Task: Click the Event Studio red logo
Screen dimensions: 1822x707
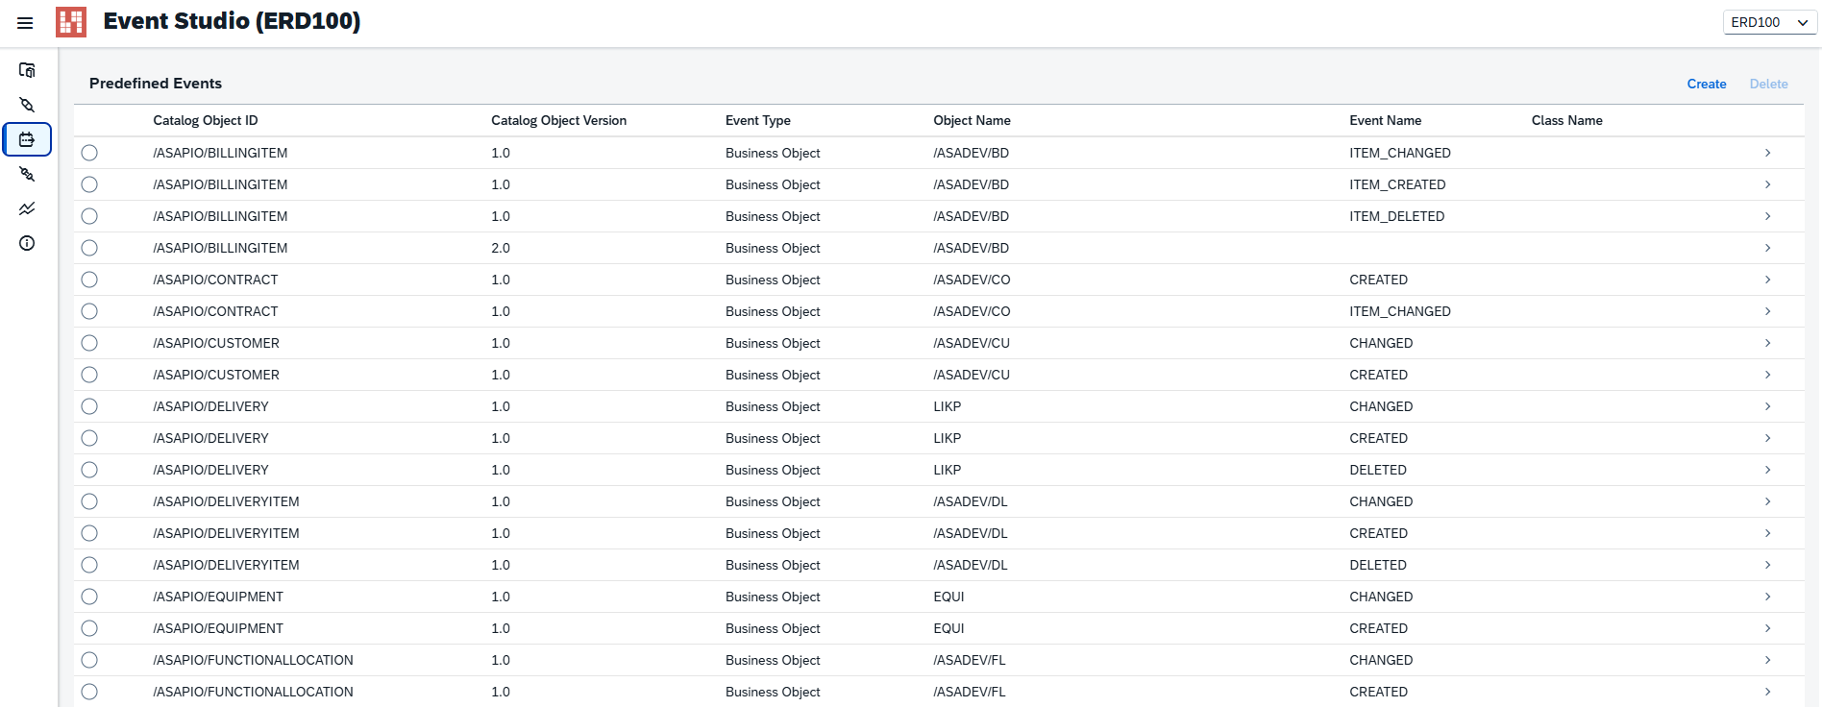Action: 71,22
